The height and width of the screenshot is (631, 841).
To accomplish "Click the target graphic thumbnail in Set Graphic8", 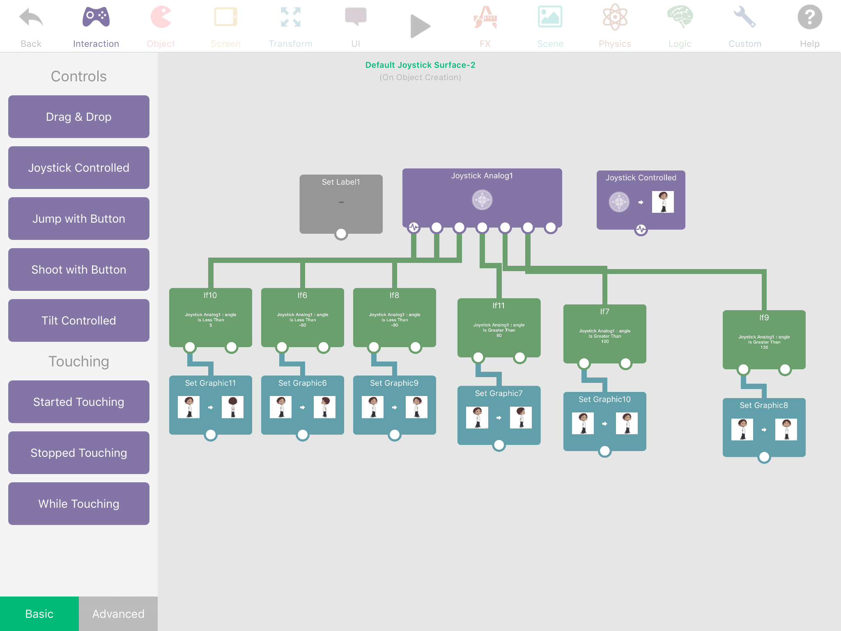I will (786, 429).
